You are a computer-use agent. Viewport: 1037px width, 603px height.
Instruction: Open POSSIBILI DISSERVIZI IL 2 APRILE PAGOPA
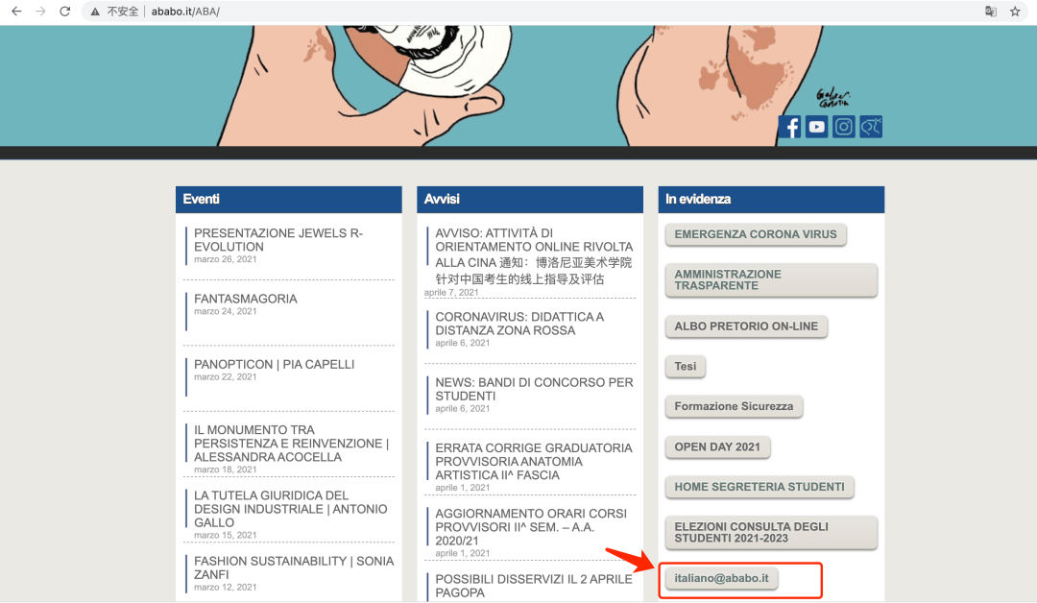point(533,586)
